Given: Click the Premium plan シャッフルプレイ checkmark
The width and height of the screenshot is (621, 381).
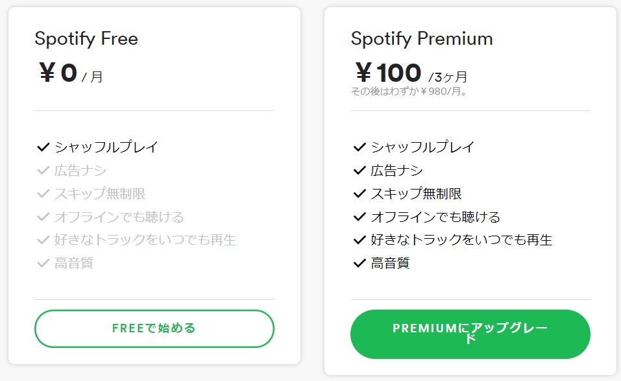Looking at the screenshot, I should (359, 147).
